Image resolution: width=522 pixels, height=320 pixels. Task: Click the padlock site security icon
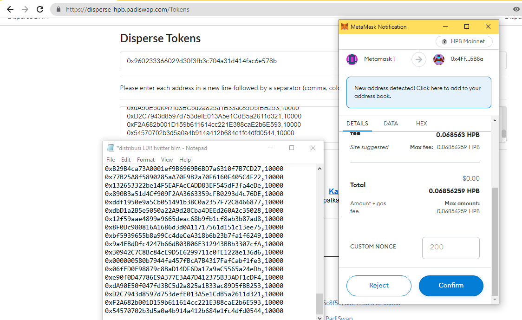pos(59,9)
